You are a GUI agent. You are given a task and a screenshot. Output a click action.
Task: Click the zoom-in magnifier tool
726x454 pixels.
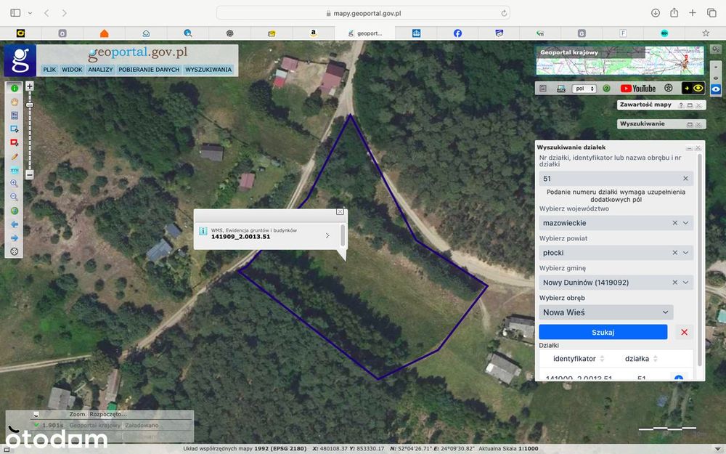point(15,184)
